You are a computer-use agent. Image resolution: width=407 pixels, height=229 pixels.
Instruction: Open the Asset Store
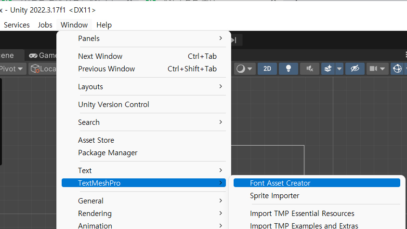pos(144,140)
